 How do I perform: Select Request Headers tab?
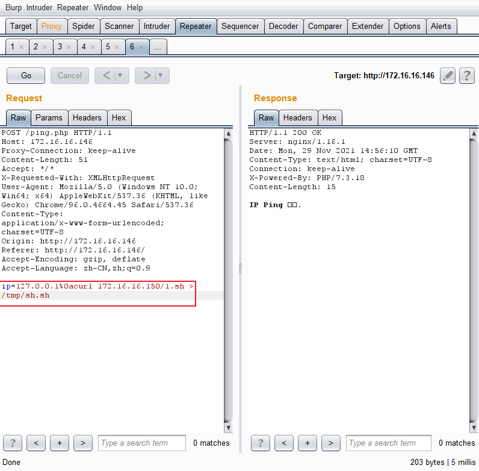(x=87, y=118)
